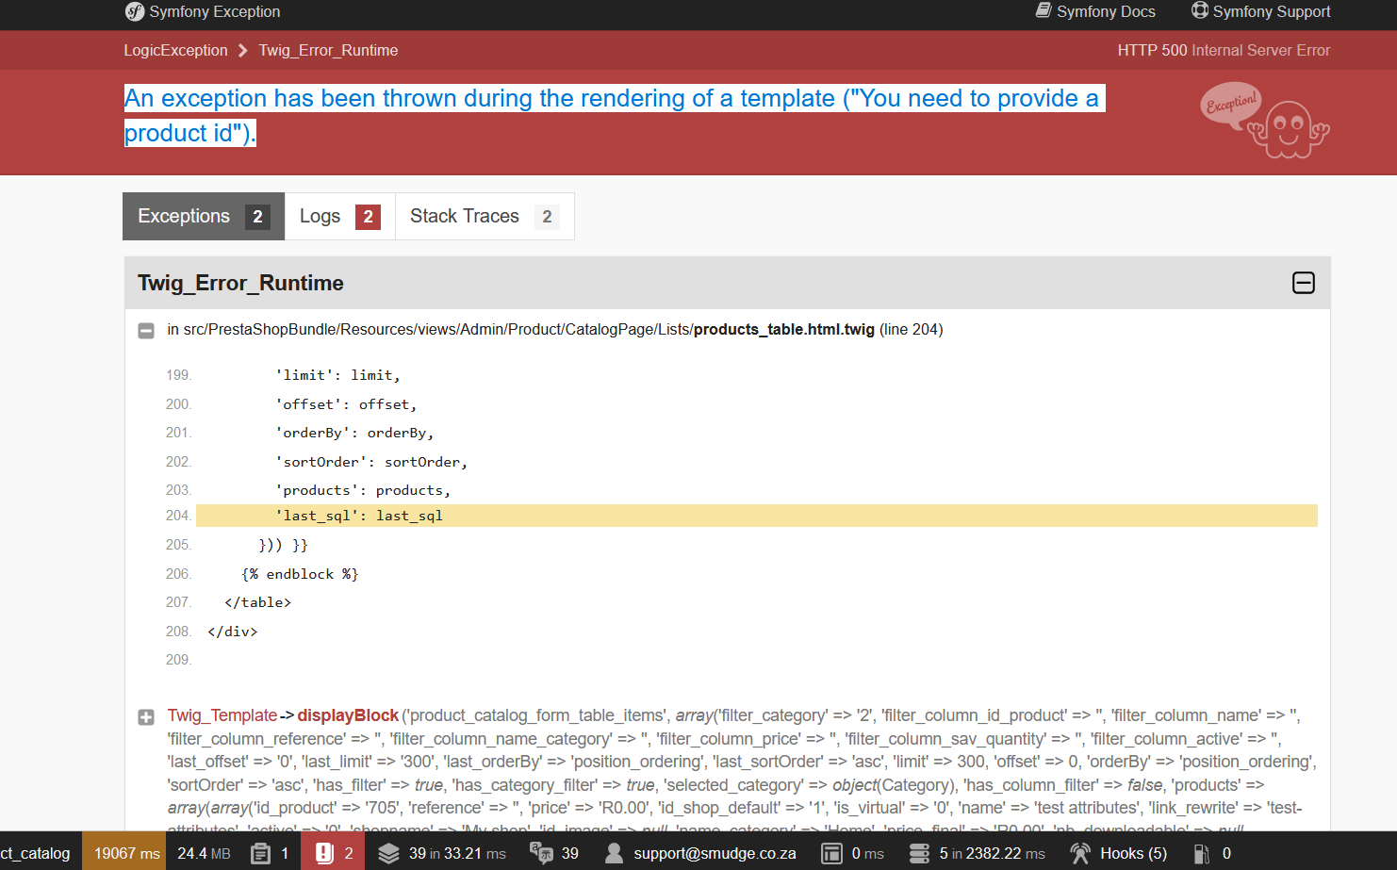Jump to Twig_Error_Runtime breadcrumb
This screenshot has width=1397, height=870.
pos(328,51)
